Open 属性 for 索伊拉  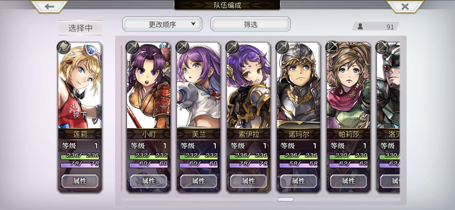248,181
